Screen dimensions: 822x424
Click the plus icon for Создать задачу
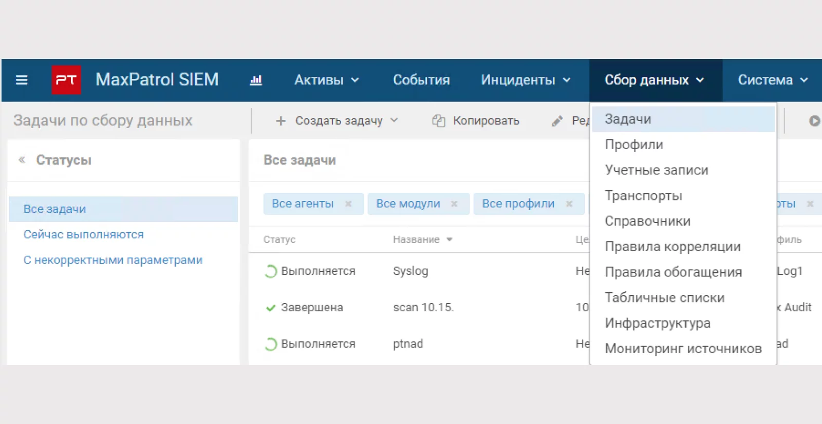coord(281,121)
